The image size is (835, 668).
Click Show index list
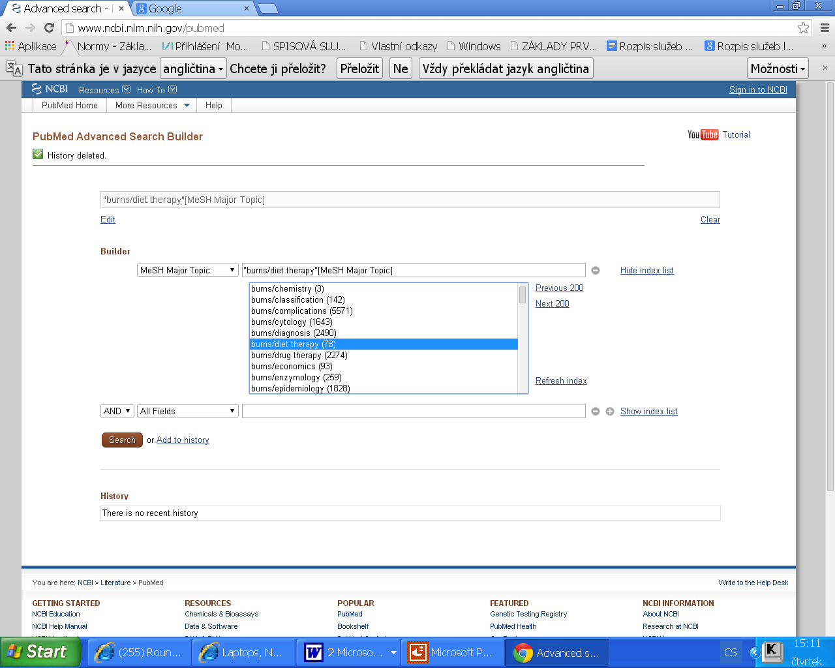(649, 412)
